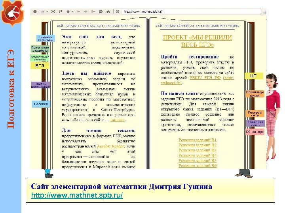Image resolution: width=285 pixels, height=213 pixels.
Task: Click the address bar showing mathnet.spb.ru
Action: [187, 11]
